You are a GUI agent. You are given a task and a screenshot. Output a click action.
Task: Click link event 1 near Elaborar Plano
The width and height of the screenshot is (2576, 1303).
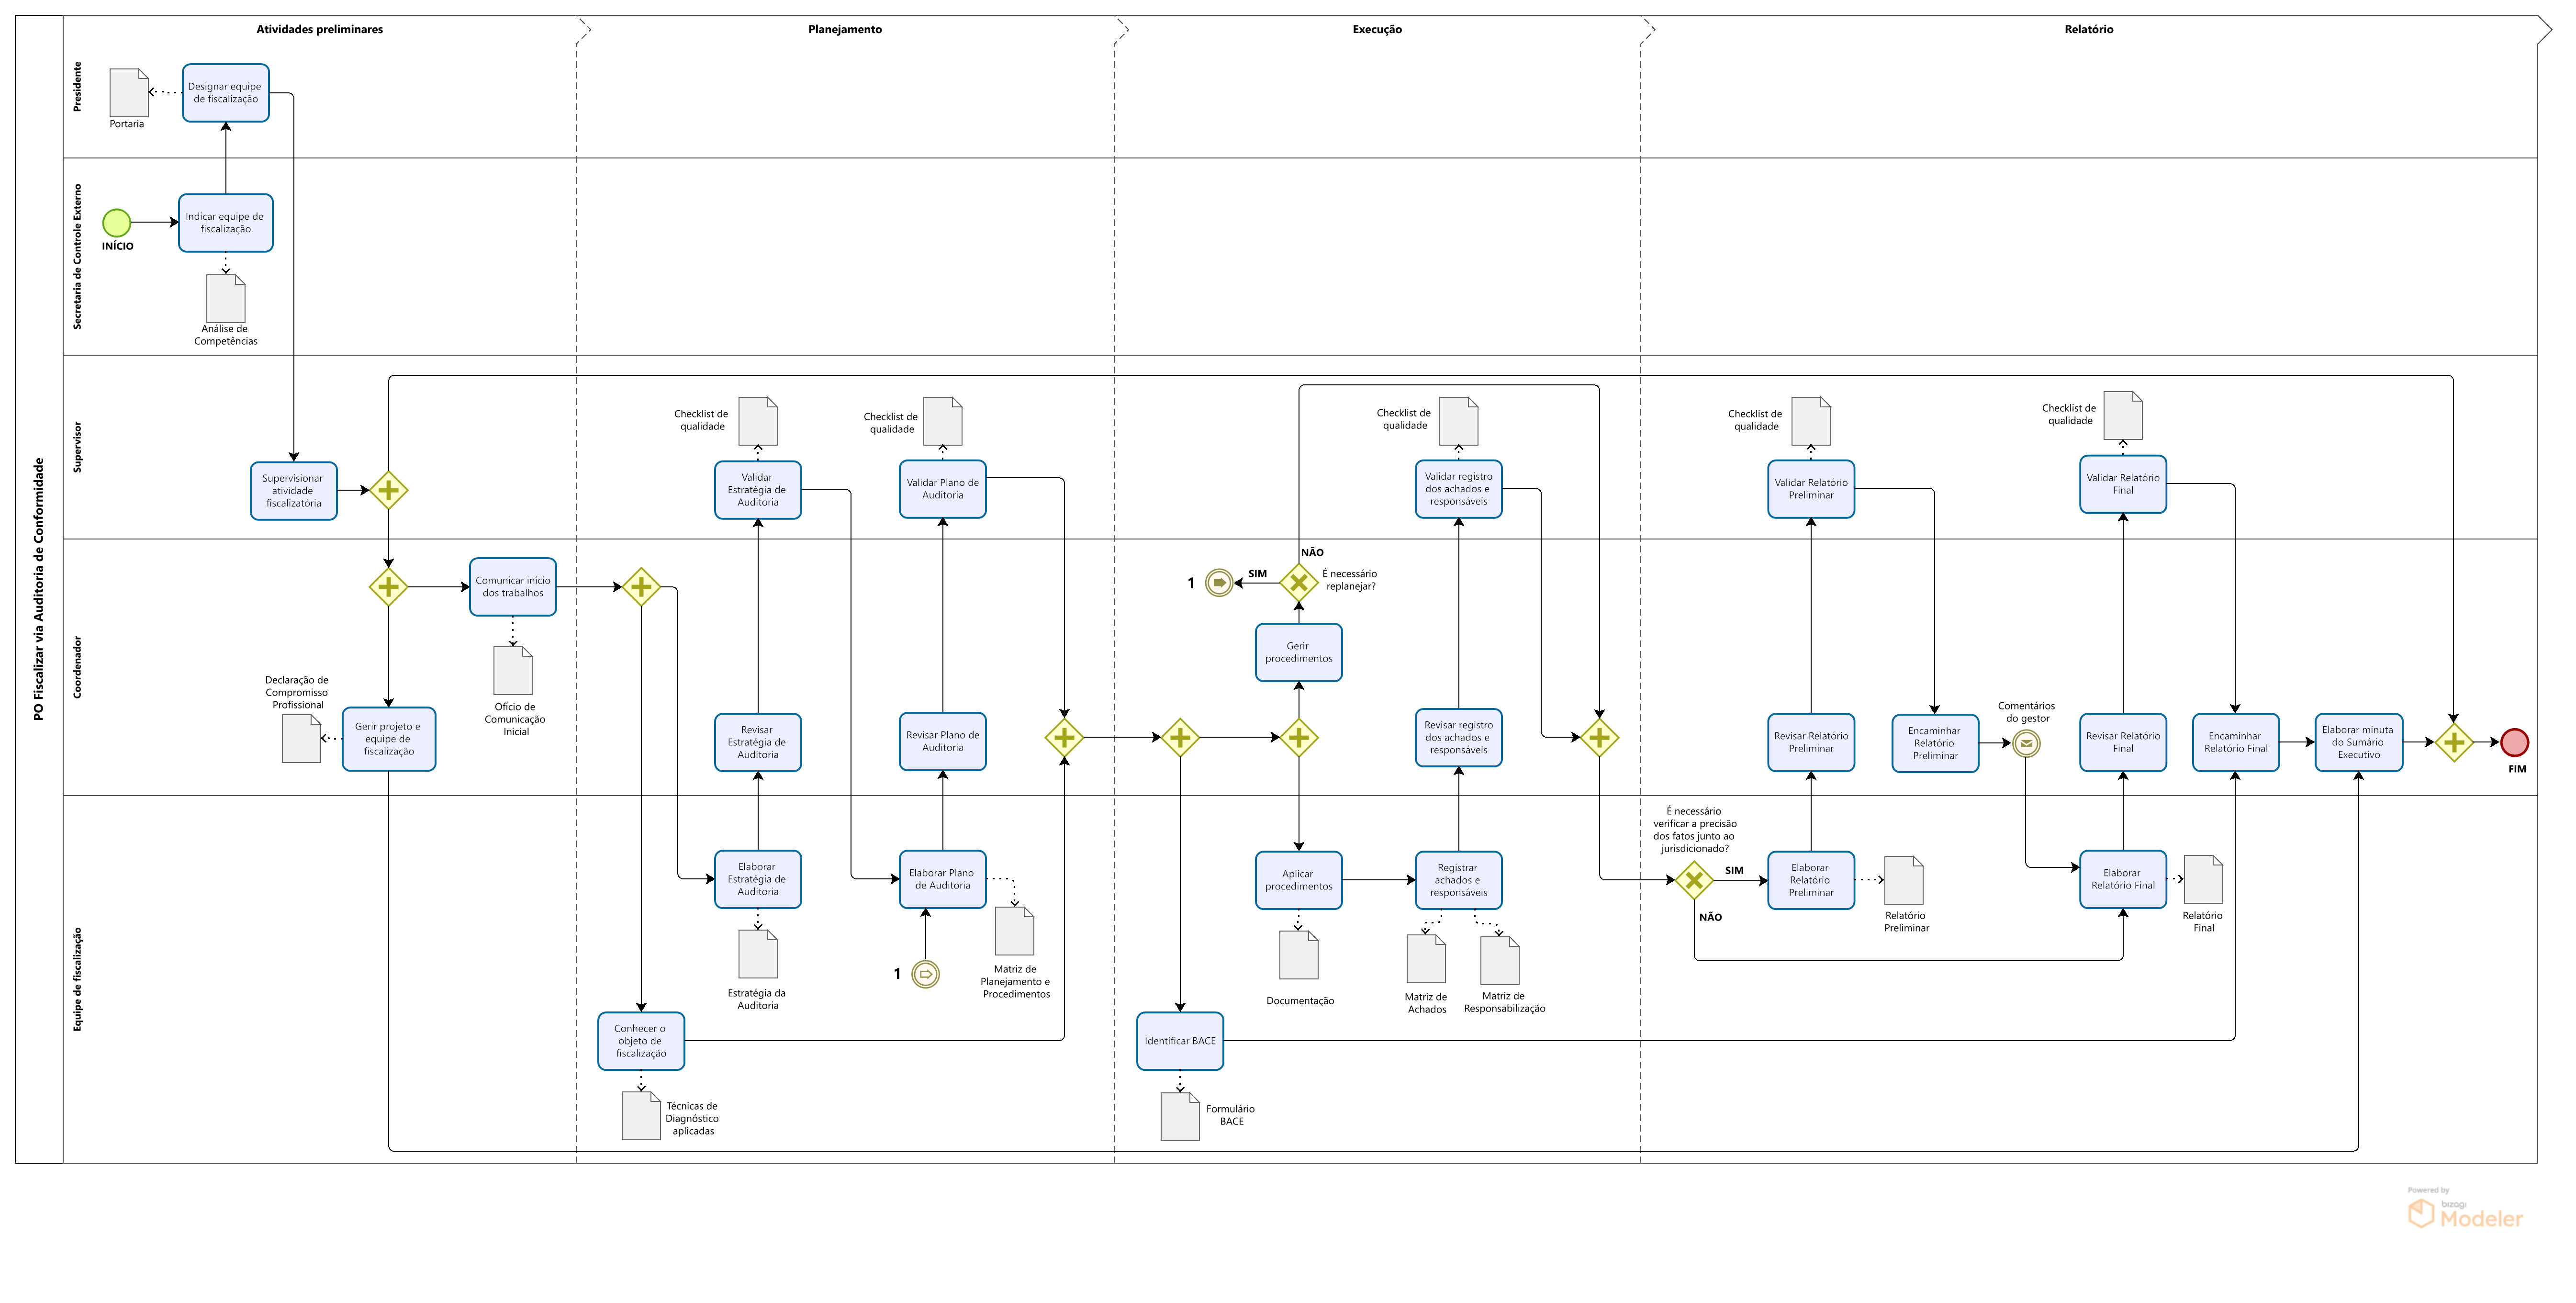click(x=926, y=974)
